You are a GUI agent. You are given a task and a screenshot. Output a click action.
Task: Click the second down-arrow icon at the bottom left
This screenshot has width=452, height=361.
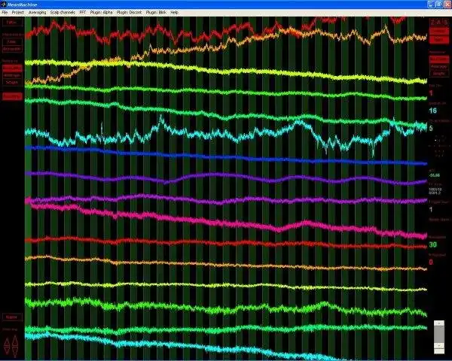[x=15, y=351]
